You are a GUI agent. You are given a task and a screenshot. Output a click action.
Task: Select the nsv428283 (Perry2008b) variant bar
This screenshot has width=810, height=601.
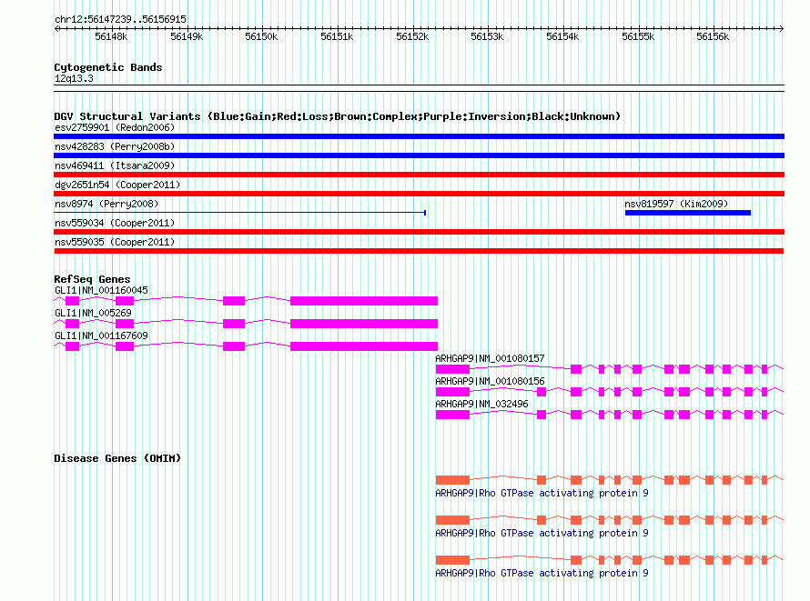click(419, 155)
